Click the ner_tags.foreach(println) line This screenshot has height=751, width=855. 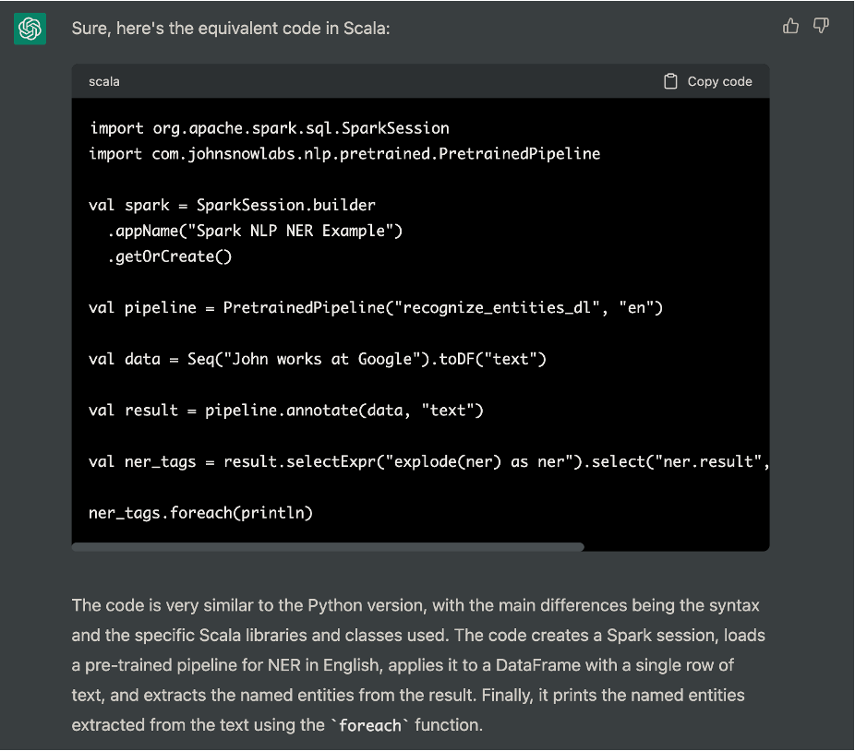point(200,513)
